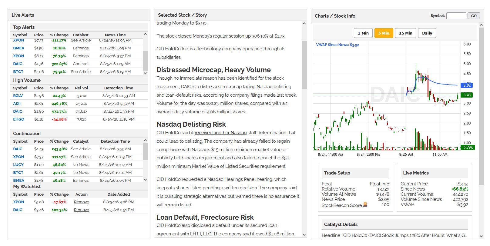490x246 pixels.
Task: Click the StockBeacon Score alert icon
Action: [365, 204]
